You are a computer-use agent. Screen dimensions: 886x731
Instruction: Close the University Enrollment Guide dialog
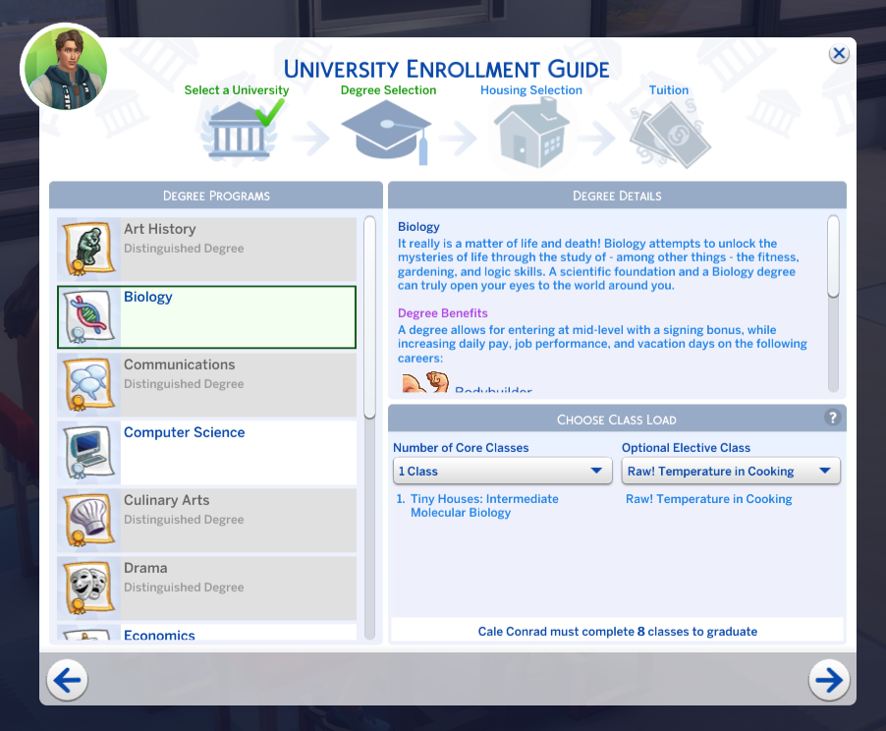point(839,54)
